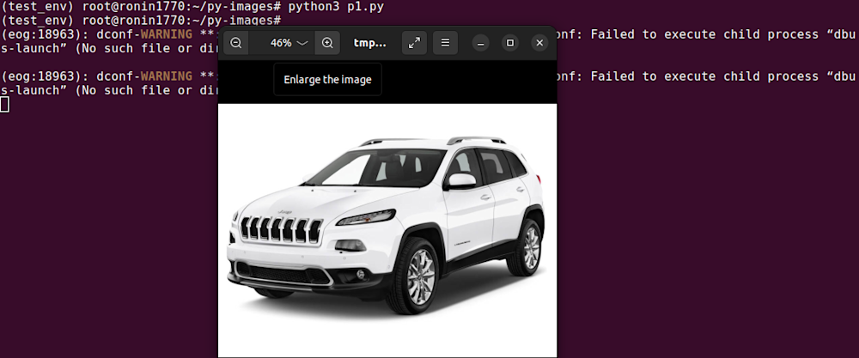Enlarge the image with the zoom-in magnifier
This screenshot has width=859, height=358.
click(327, 43)
